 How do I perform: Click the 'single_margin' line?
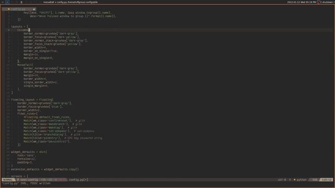coord(36,86)
